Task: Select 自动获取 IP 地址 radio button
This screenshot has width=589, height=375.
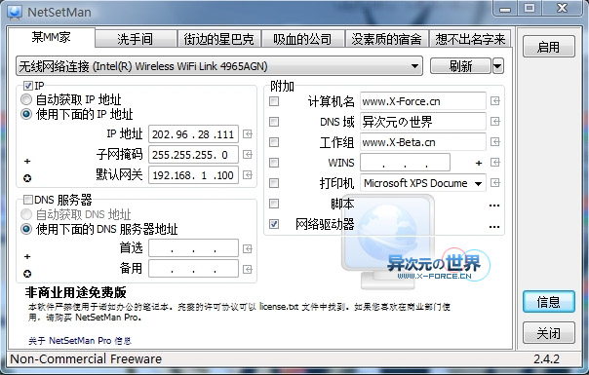Action: pyautogui.click(x=26, y=99)
